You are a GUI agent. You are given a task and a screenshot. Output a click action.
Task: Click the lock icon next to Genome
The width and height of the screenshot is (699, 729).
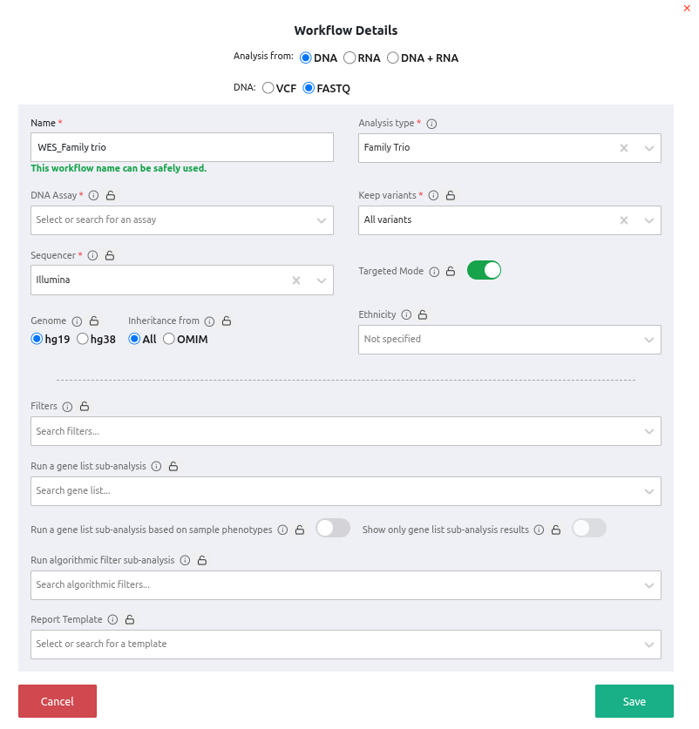pos(94,321)
